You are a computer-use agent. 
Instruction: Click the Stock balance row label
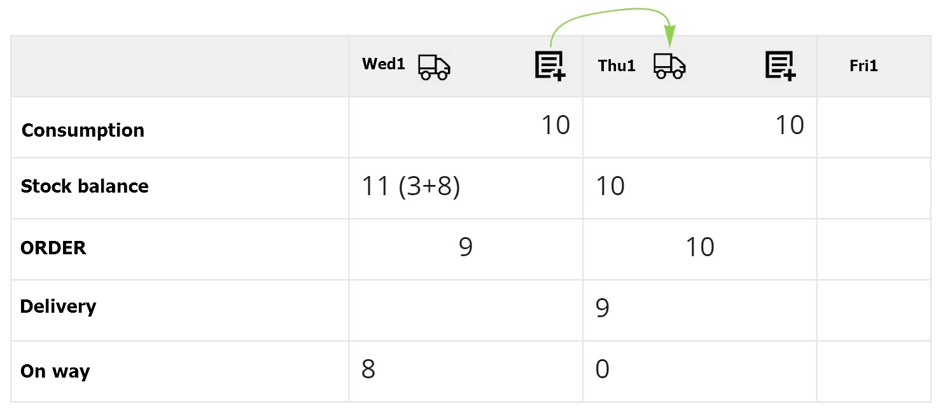(x=85, y=186)
